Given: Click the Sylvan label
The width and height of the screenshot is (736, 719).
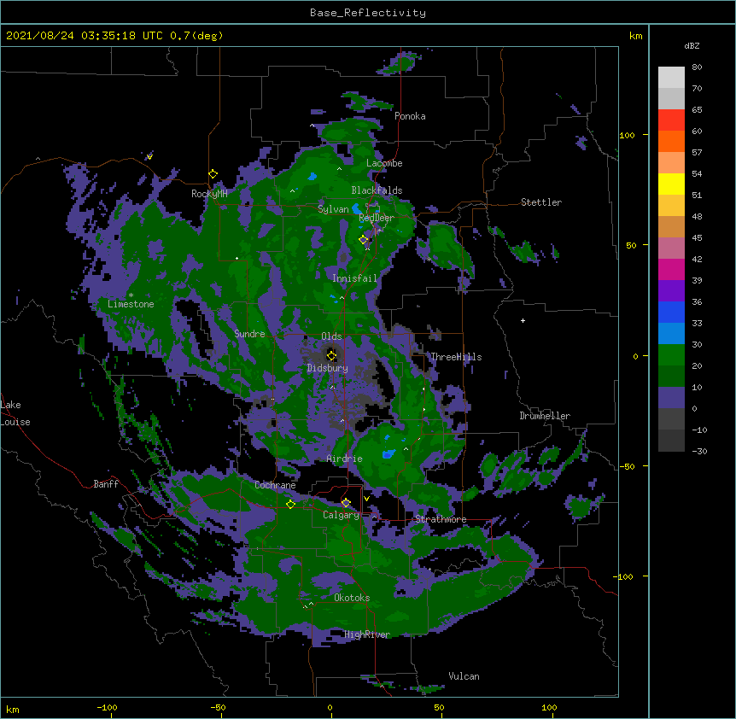Looking at the screenshot, I should pyautogui.click(x=333, y=209).
